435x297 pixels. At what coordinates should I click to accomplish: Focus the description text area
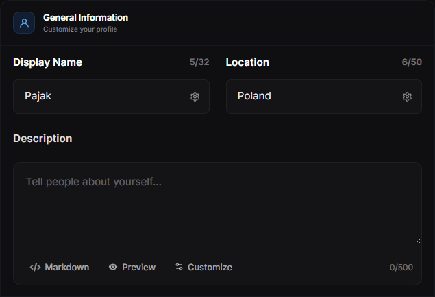point(218,206)
